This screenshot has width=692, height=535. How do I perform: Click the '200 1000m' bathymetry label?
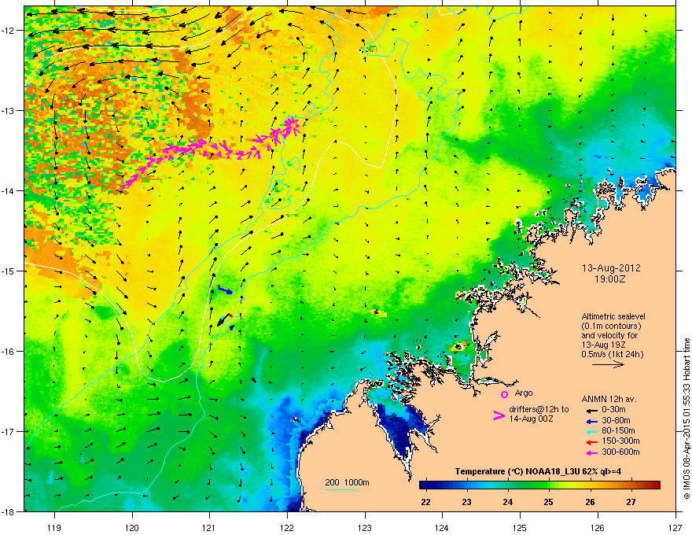tap(347, 482)
